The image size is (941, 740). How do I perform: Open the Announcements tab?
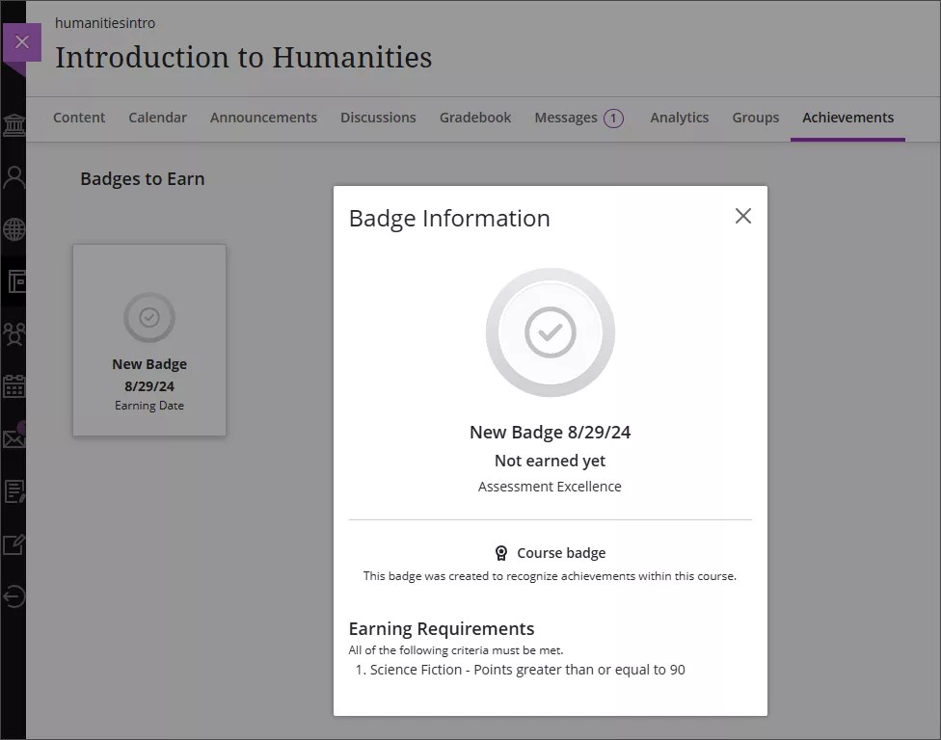point(263,117)
